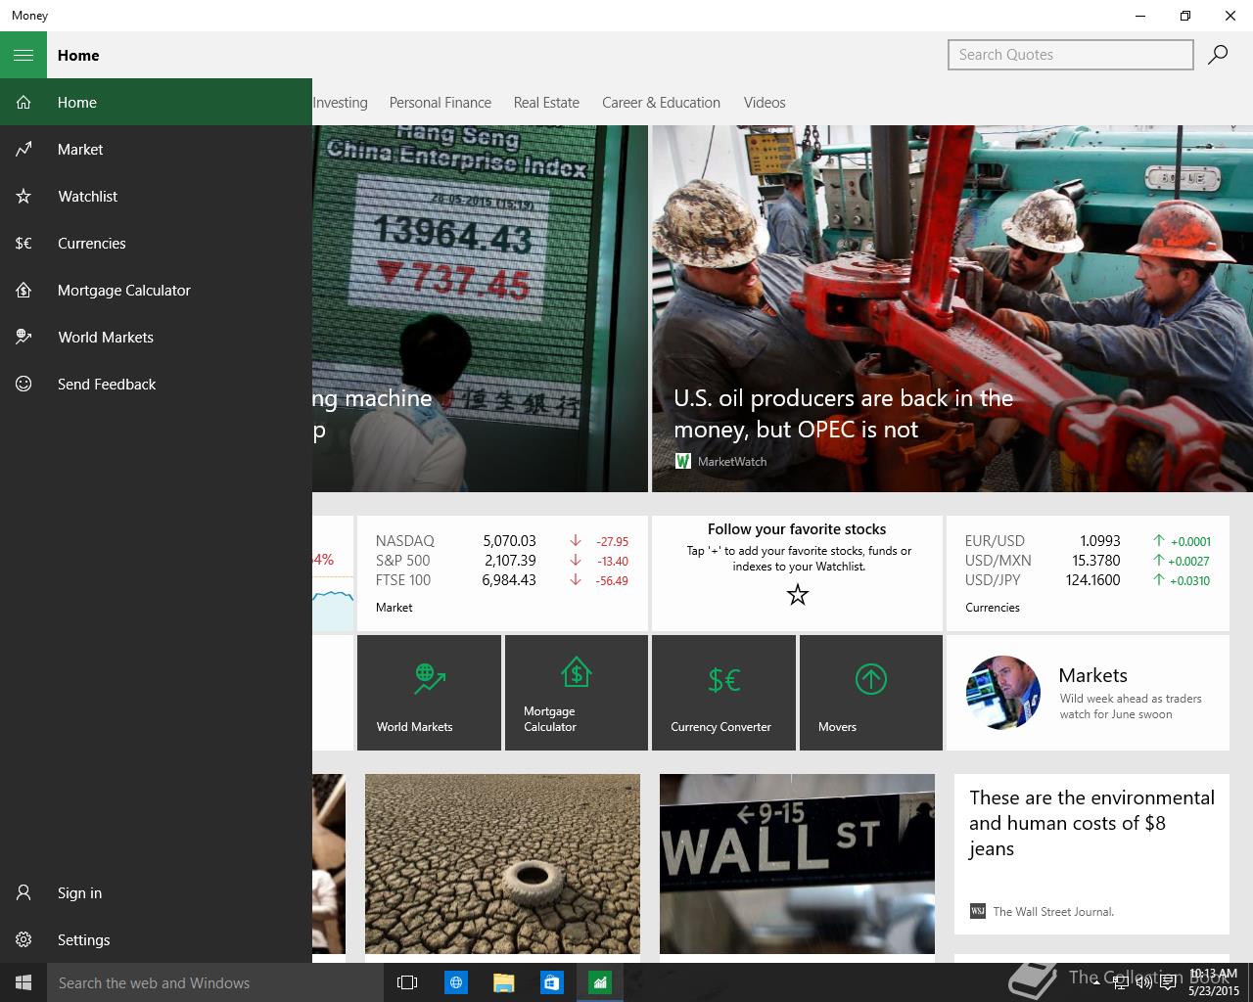Switch to the Investing tab
Screen dimensions: 1253x1002
coord(341,103)
